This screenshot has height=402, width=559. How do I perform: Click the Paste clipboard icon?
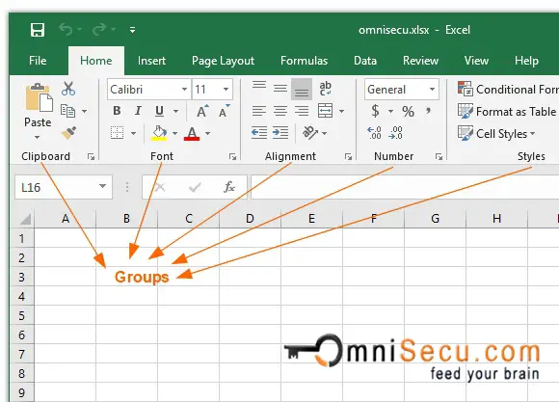pyautogui.click(x=39, y=97)
